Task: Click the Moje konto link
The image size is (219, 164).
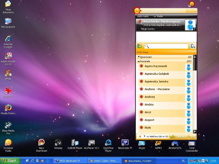Action: (x=148, y=29)
